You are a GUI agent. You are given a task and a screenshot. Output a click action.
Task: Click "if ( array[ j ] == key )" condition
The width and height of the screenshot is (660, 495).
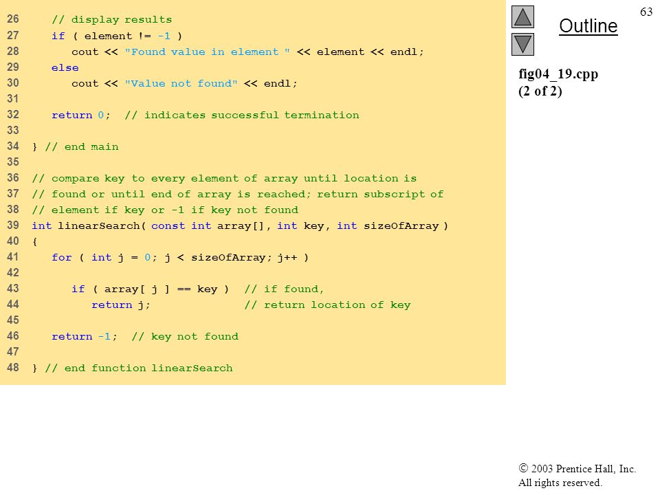point(151,289)
